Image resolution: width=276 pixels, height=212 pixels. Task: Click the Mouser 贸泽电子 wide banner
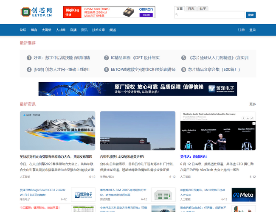pos(138,89)
